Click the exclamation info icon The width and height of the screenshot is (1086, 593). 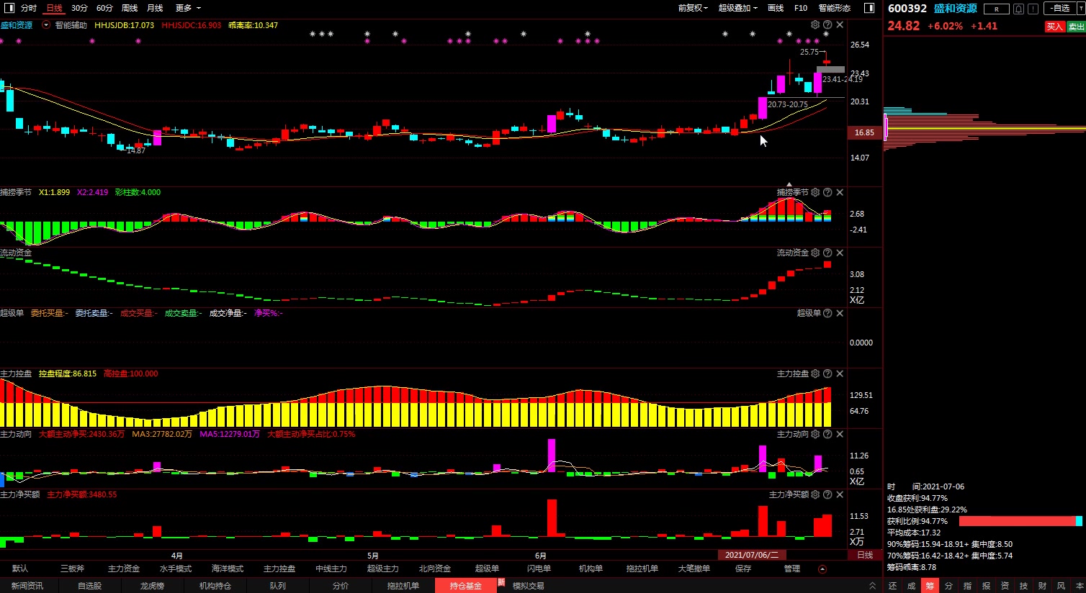coord(1033,9)
